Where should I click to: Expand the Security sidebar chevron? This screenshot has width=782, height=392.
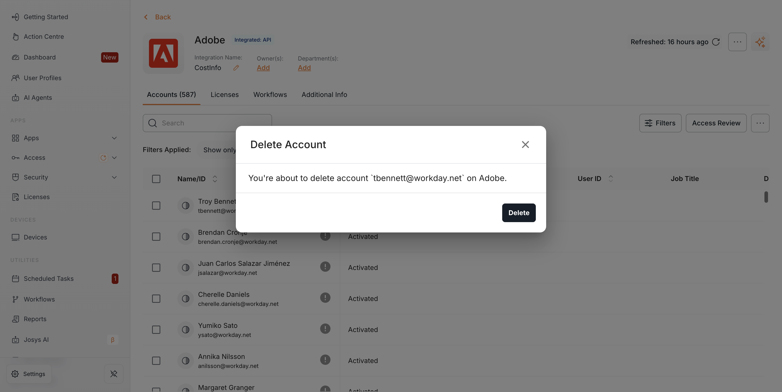(x=114, y=177)
